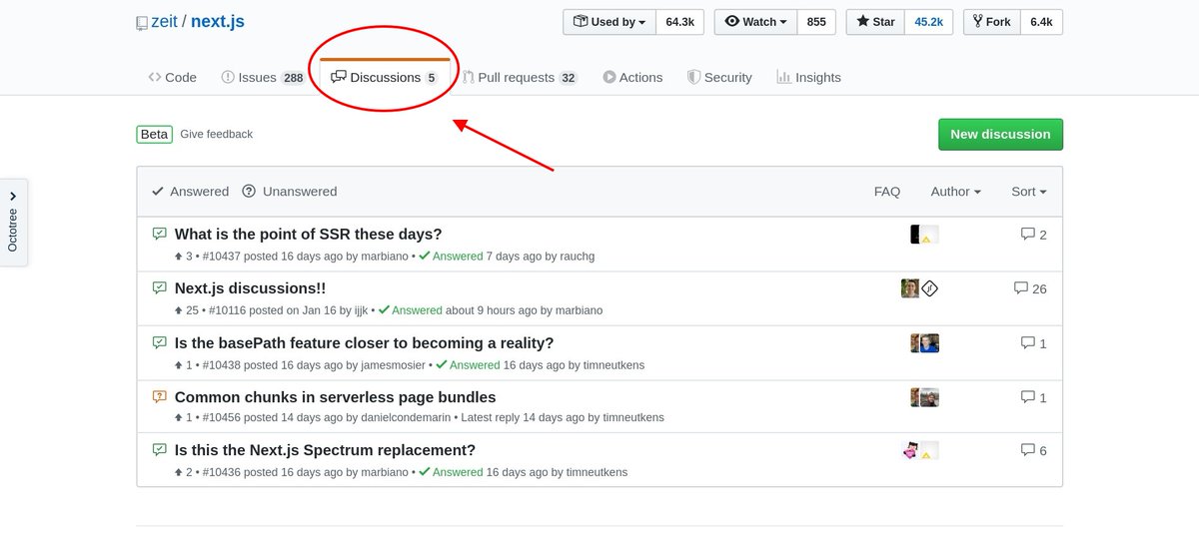The height and width of the screenshot is (541, 1199).
Task: Open the Sort dropdown
Action: (x=1029, y=192)
